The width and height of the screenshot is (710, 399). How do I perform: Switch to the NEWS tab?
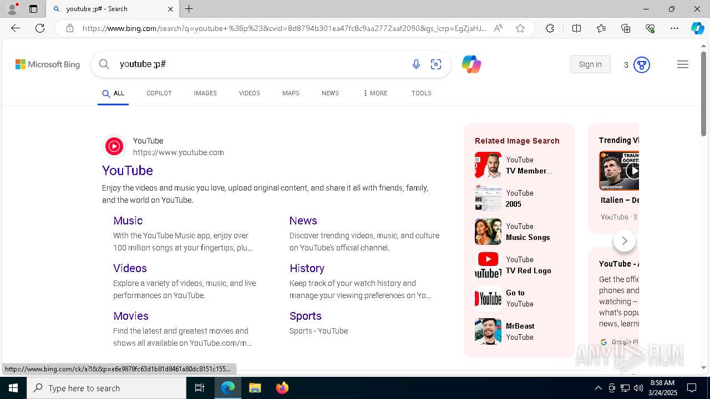(330, 93)
